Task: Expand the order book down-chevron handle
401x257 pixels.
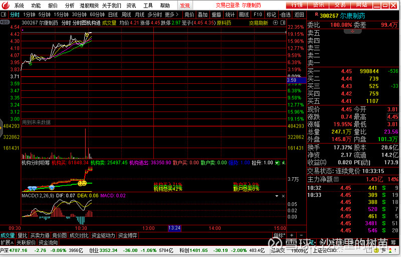Action: pos(352,31)
